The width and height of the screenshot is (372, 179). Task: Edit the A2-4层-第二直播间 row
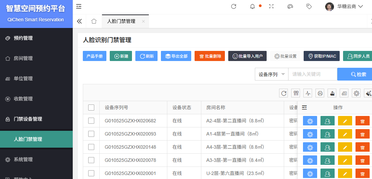click(x=345, y=121)
